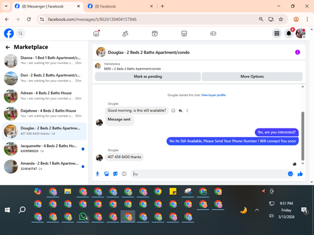Open the Chrome profile icon
This screenshot has width=314, height=235.
point(296,19)
